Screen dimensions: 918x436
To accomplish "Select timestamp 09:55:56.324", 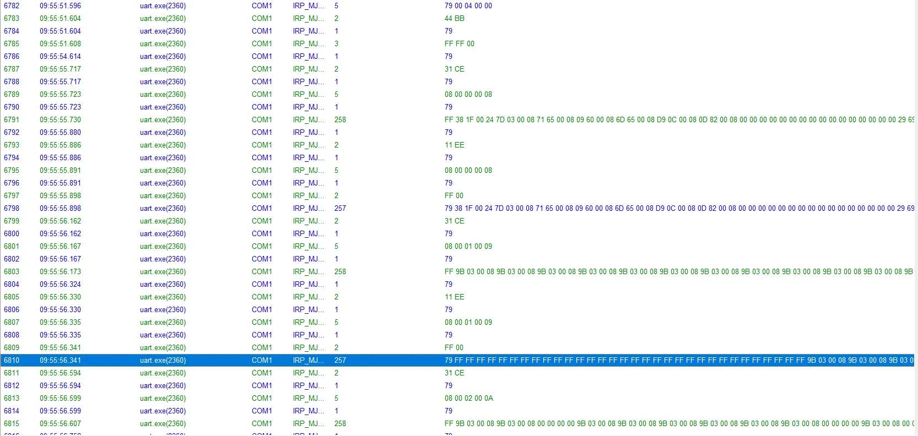I will tap(60, 285).
